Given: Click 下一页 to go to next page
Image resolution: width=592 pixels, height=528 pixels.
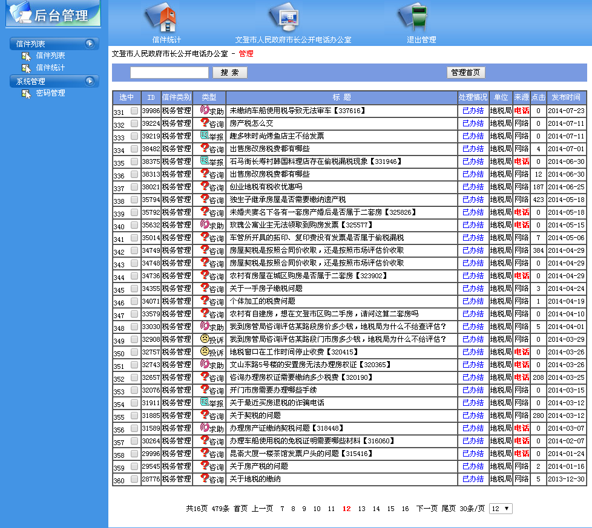Looking at the screenshot, I should 427,509.
